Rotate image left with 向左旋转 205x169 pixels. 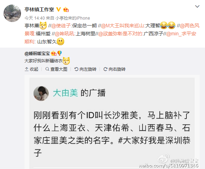(x=86, y=69)
